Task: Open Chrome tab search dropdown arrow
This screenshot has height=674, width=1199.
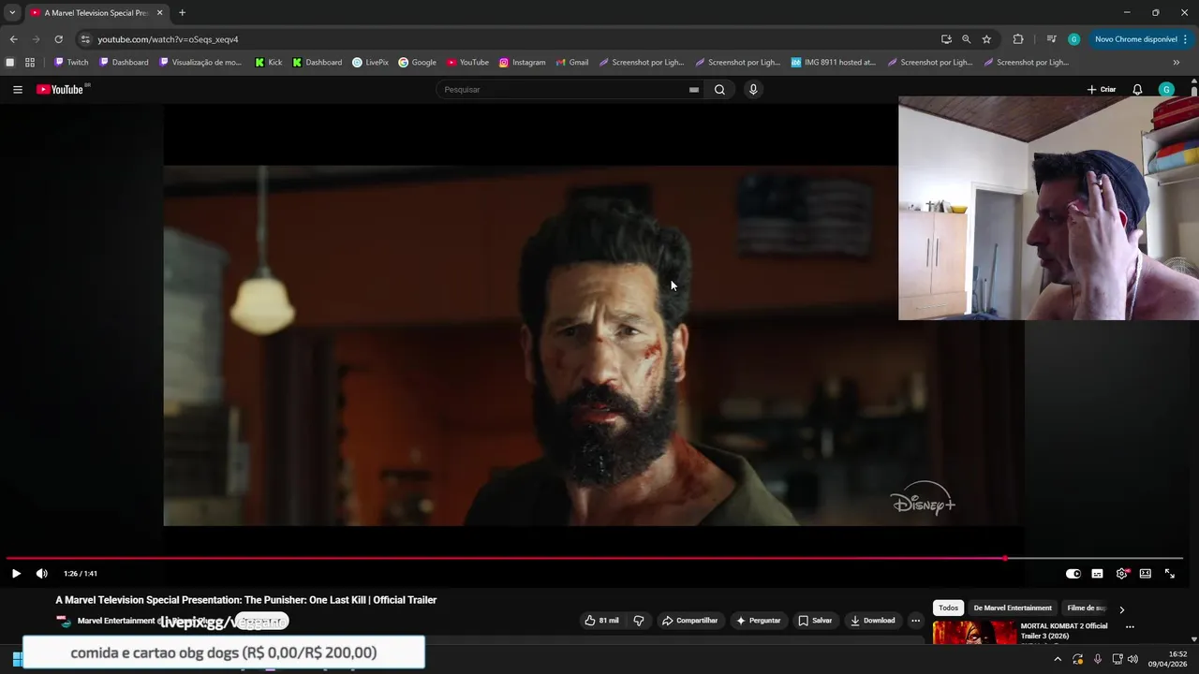Action: [x=12, y=12]
